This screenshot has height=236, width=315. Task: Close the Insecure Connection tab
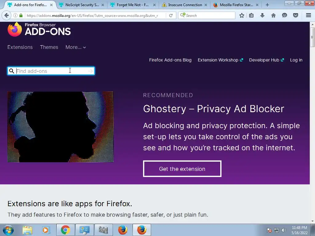click(x=206, y=5)
